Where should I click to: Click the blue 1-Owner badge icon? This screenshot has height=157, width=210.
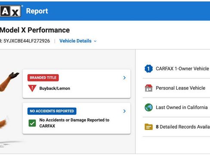pos(148,69)
